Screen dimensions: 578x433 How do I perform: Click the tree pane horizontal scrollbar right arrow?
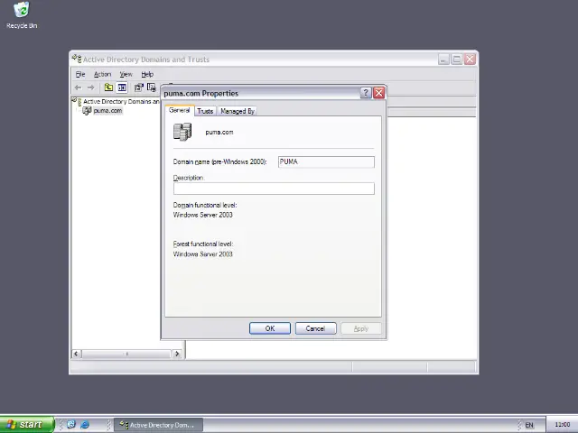pos(177,354)
